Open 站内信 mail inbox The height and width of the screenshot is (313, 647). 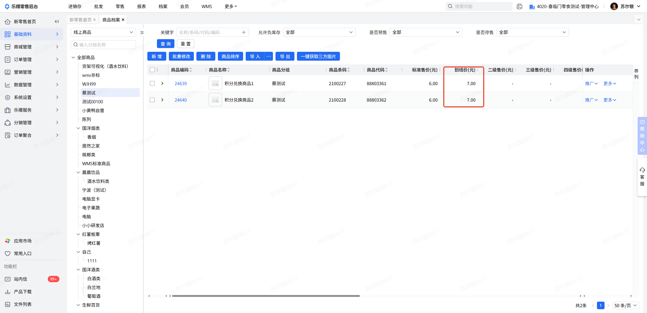point(20,279)
